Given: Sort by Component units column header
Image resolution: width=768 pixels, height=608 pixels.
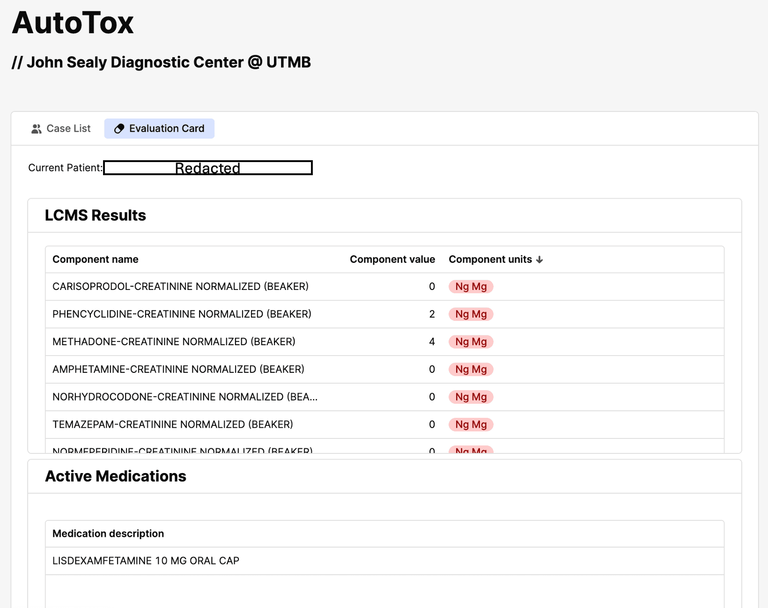Looking at the screenshot, I should pyautogui.click(x=490, y=260).
